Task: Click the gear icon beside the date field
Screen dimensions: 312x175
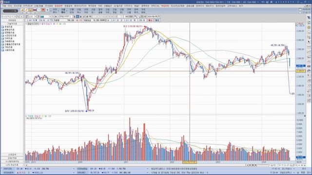Action: pos(145,17)
